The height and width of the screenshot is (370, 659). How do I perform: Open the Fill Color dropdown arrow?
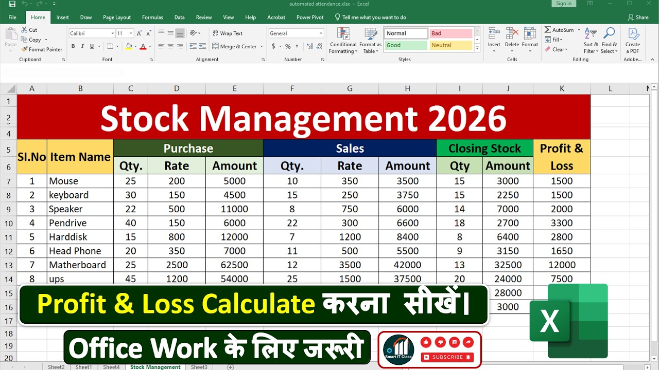pyautogui.click(x=135, y=46)
